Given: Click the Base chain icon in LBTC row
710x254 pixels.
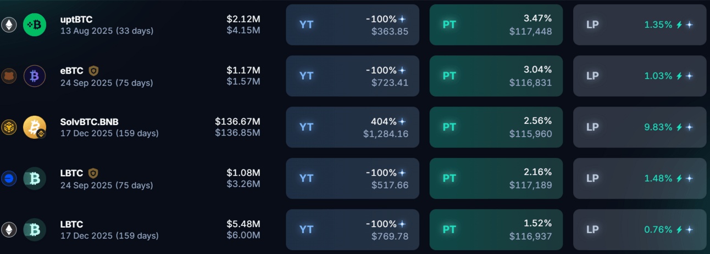Looking at the screenshot, I should 8,178.
